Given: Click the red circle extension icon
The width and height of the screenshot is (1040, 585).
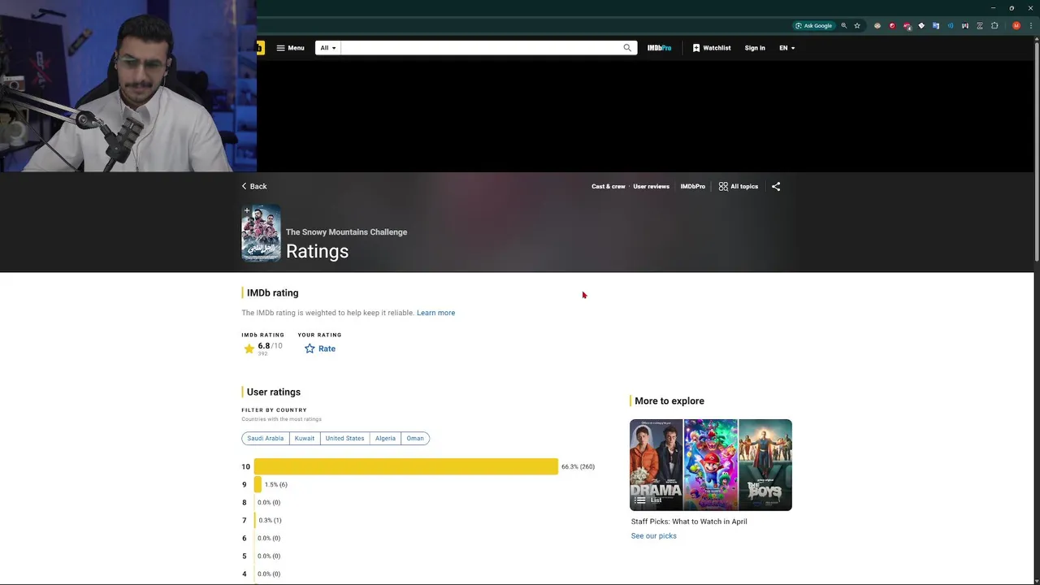Looking at the screenshot, I should (892, 26).
